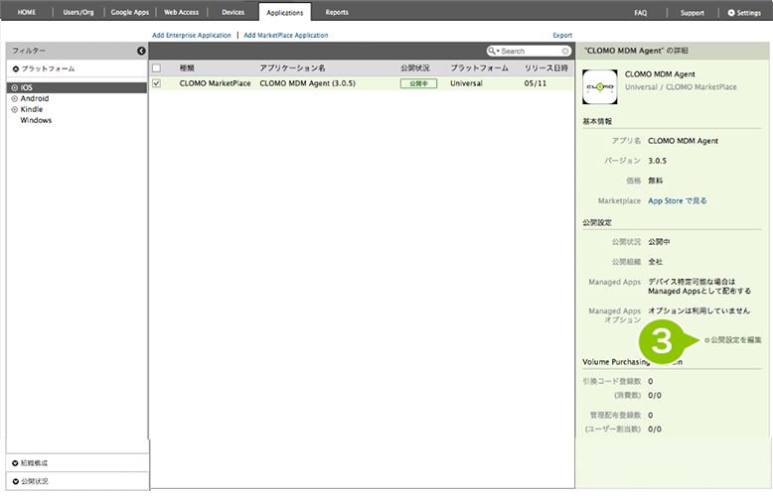Open the Web Access tab
Viewport: 773px width, 496px height.
click(182, 12)
